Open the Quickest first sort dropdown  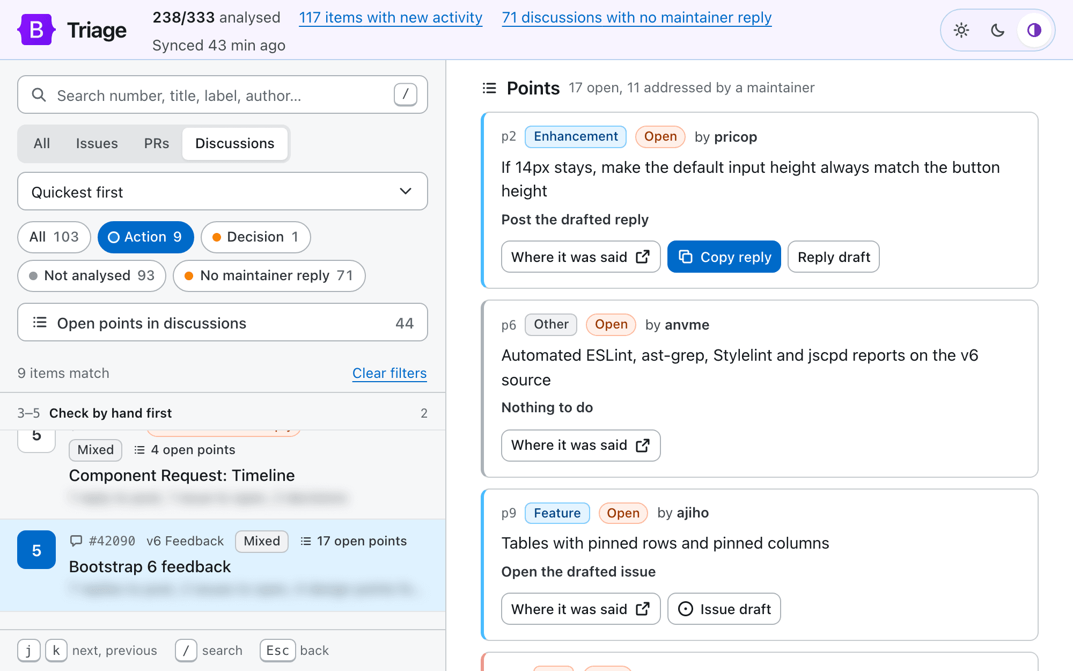tap(223, 192)
